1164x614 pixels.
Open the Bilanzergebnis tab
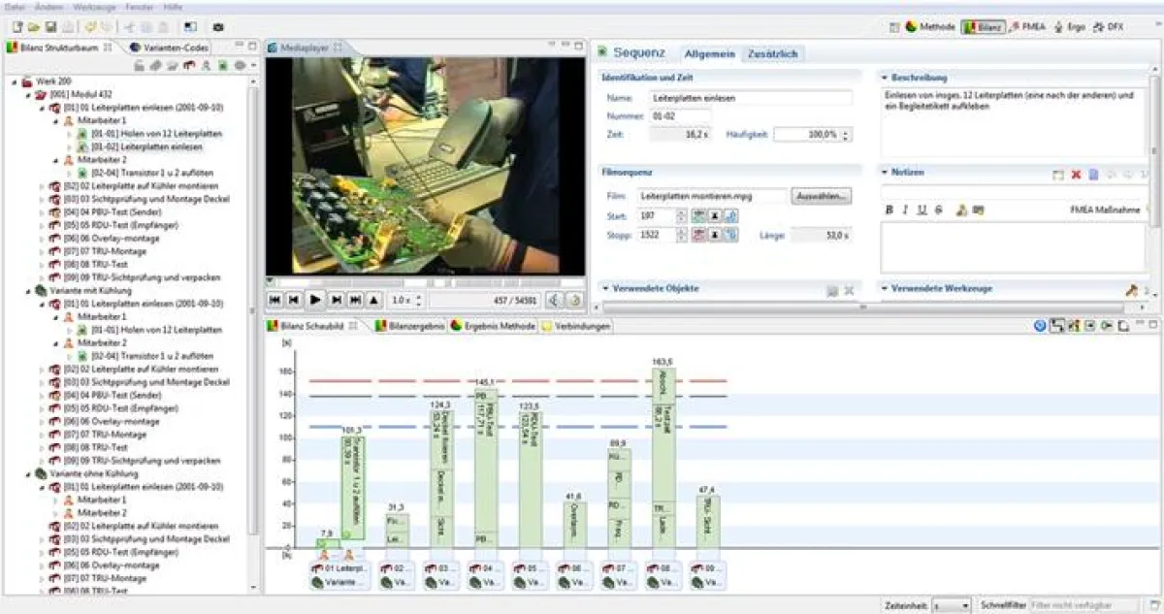(410, 326)
